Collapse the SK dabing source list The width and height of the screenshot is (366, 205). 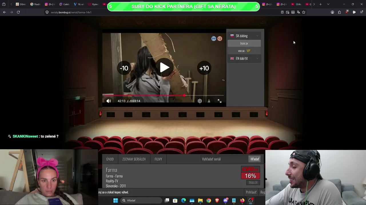coord(244,36)
